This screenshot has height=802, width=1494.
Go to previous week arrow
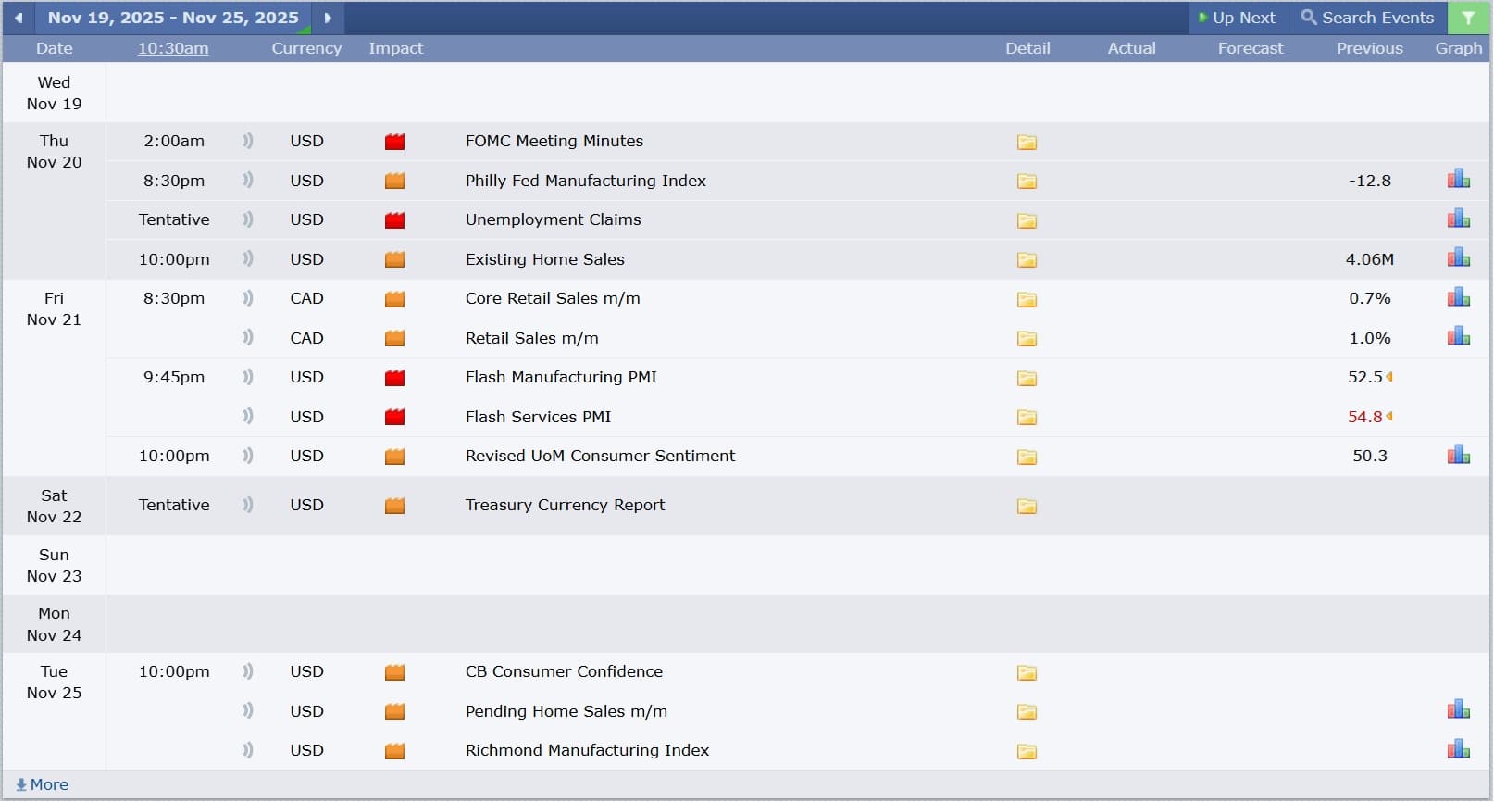tap(19, 18)
